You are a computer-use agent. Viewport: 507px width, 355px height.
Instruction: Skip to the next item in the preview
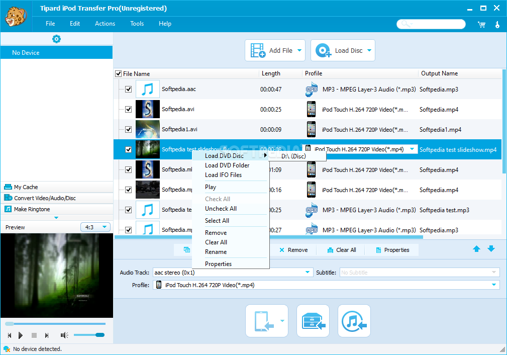[47, 335]
